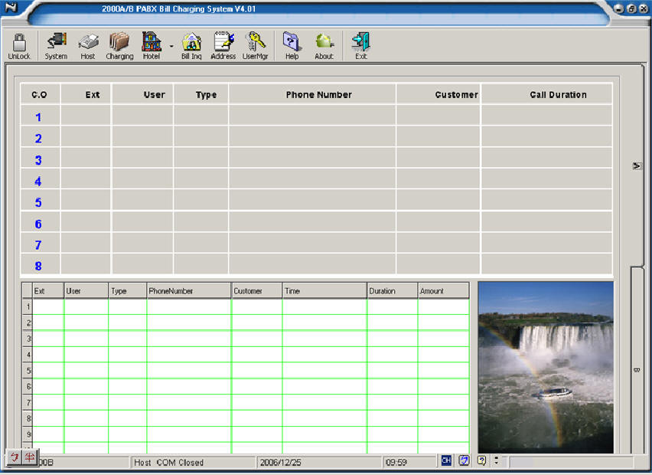652x475 pixels.
Task: Select C.O line 1 row
Action: pyautogui.click(x=38, y=117)
